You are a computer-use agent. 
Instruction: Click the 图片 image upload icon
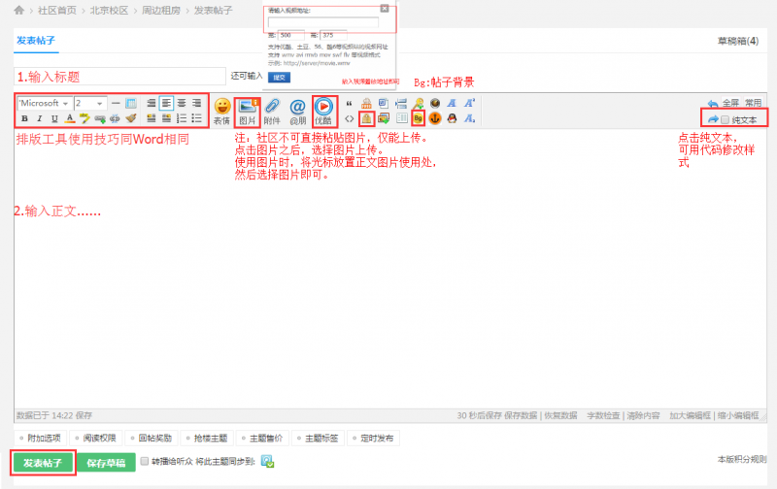[248, 110]
